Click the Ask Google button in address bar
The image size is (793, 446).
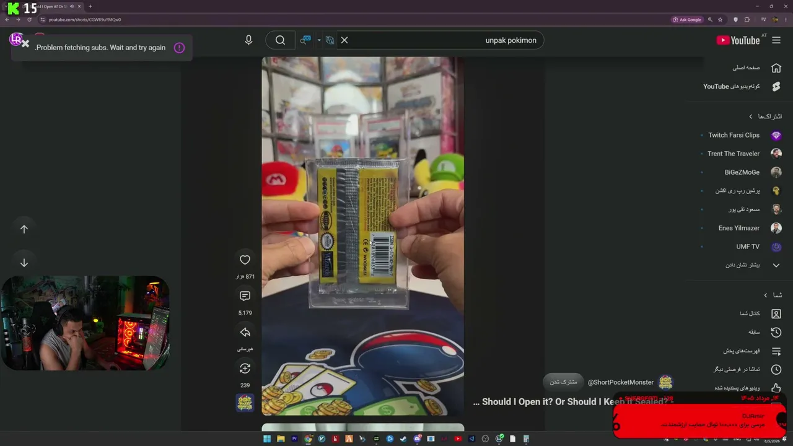tap(687, 20)
